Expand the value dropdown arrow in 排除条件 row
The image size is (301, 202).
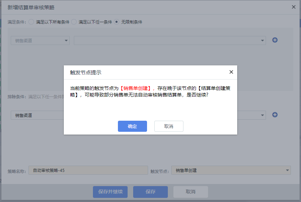263,115
